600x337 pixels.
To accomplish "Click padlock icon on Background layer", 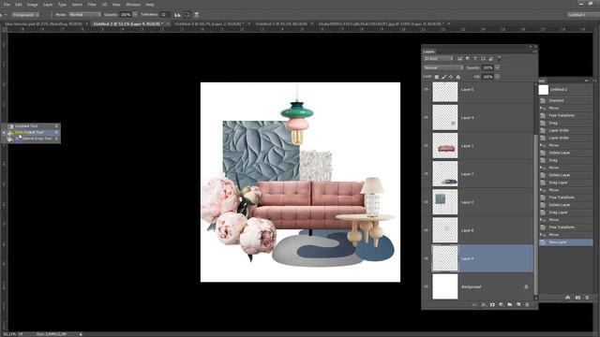I will coord(526,286).
